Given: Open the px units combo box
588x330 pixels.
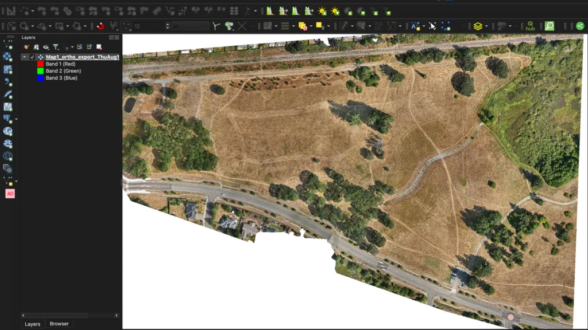Looking at the screenshot, I should [x=190, y=26].
